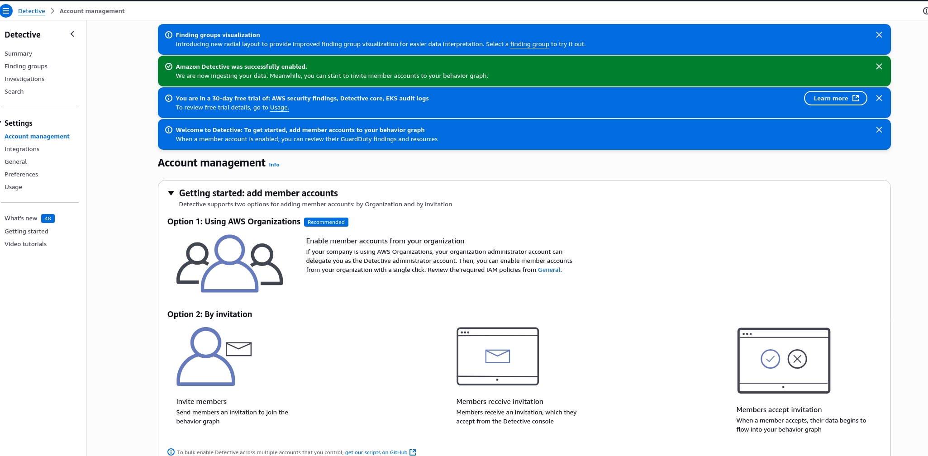Select Account management in sidebar
928x456 pixels.
tap(37, 136)
